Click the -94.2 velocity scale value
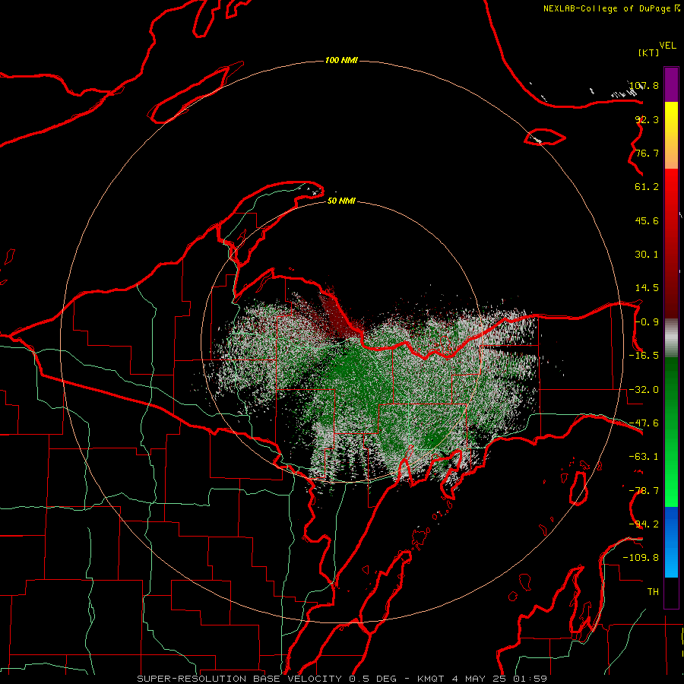 [644, 524]
